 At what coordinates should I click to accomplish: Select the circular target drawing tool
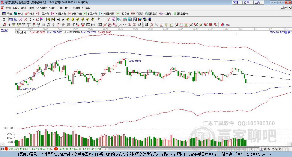click(x=58, y=25)
